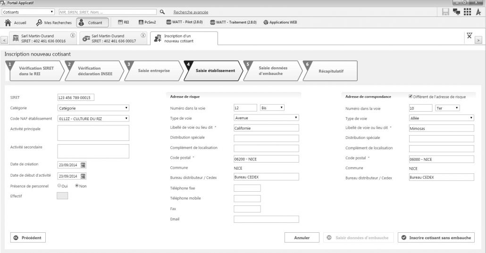Uncheck Différent de l'adresse de risque
The image size is (486, 253).
411,97
